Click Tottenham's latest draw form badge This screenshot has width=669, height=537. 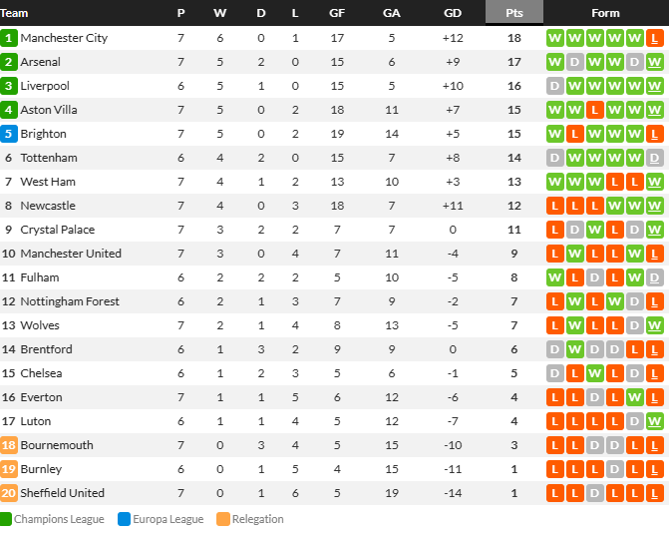point(654,158)
